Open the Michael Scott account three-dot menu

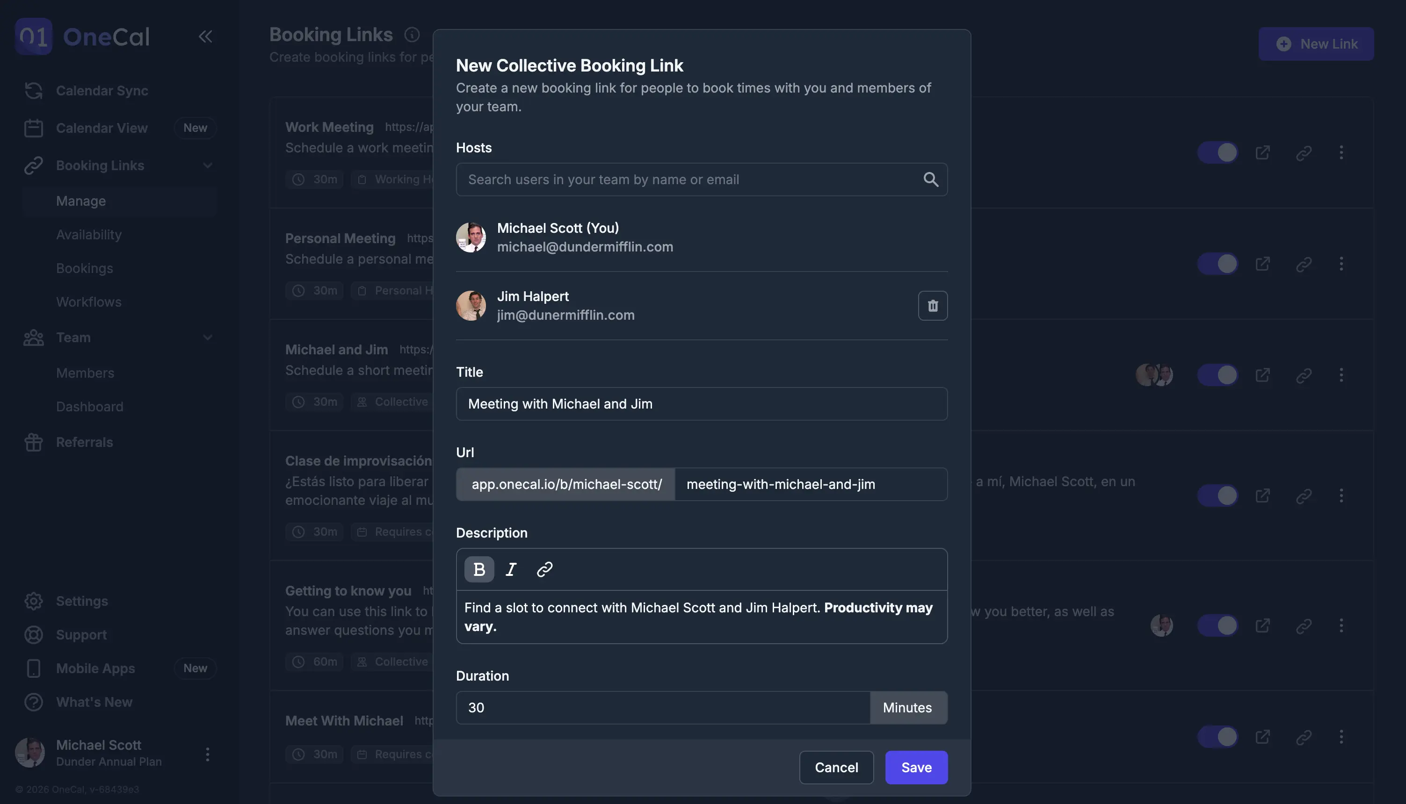click(208, 754)
